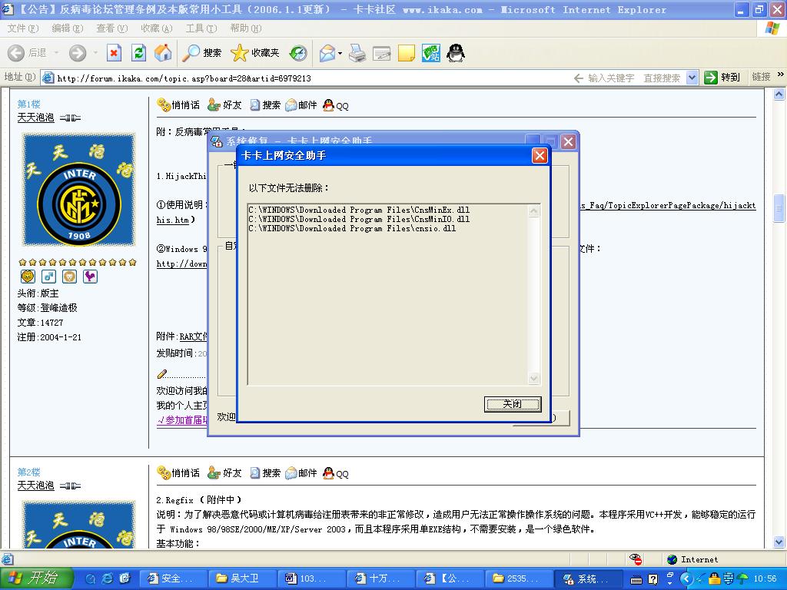Viewport: 787px width, 590px height.
Task: Open the 帮助(H) menu
Action: click(x=245, y=28)
